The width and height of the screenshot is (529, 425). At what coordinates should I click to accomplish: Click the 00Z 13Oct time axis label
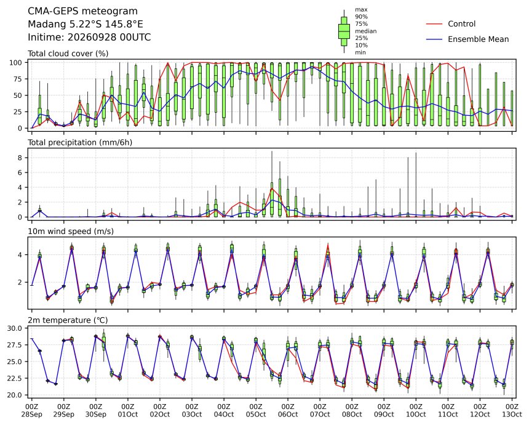click(x=512, y=410)
